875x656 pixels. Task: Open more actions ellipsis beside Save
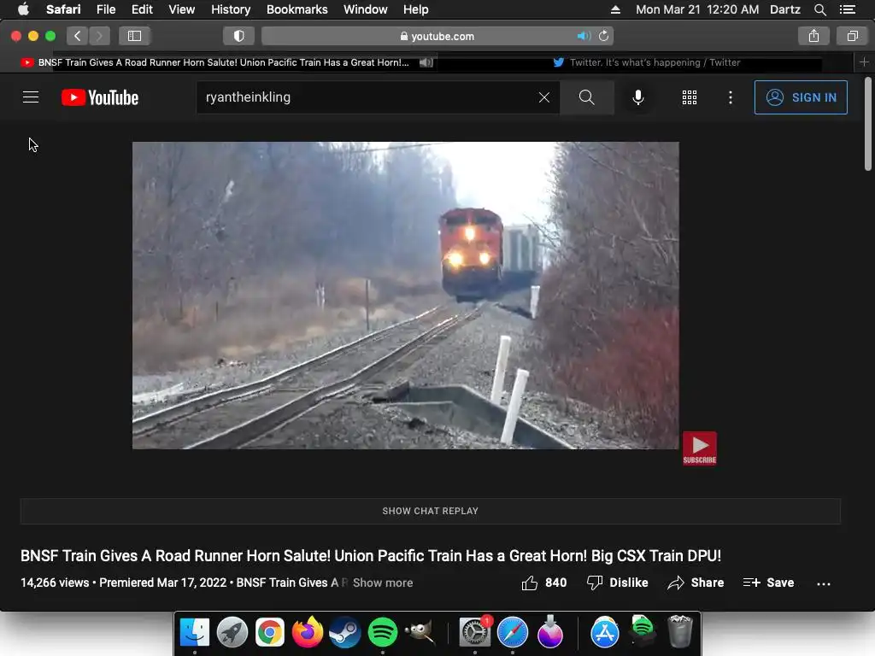tap(823, 583)
